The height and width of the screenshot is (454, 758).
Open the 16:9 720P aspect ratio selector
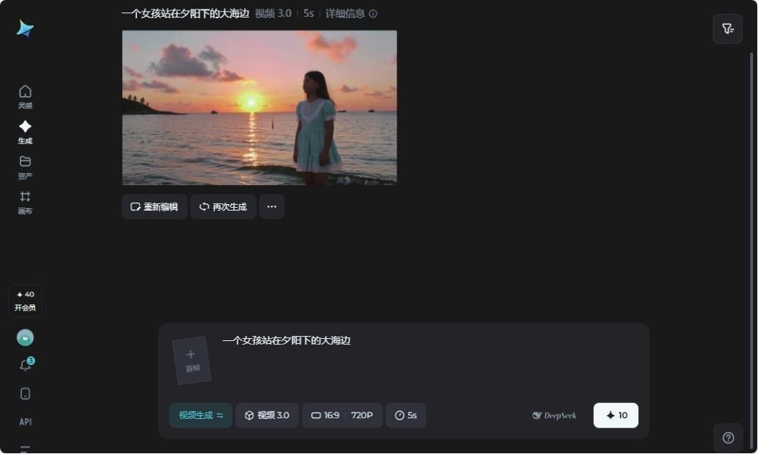(x=343, y=415)
